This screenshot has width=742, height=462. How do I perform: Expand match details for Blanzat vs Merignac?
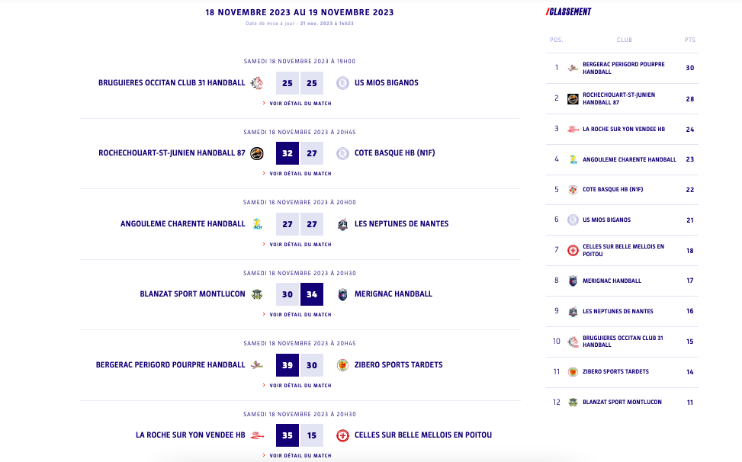tap(300, 315)
